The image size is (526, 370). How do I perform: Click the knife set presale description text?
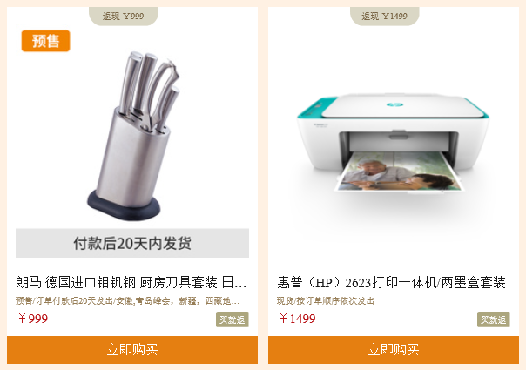pyautogui.click(x=127, y=301)
